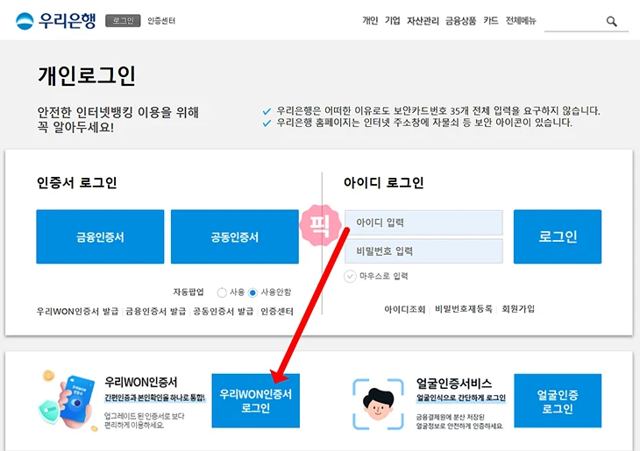
Task: Click 우리WON인증서 로그인 button
Action: pyautogui.click(x=255, y=401)
